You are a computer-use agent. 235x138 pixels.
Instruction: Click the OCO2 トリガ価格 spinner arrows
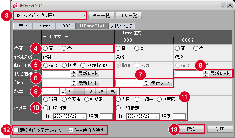pos(205,74)
